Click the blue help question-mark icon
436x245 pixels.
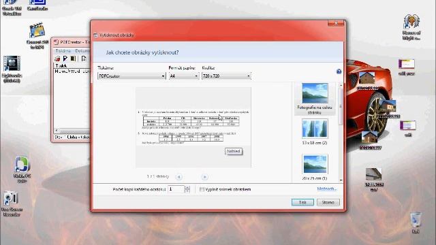339,71
